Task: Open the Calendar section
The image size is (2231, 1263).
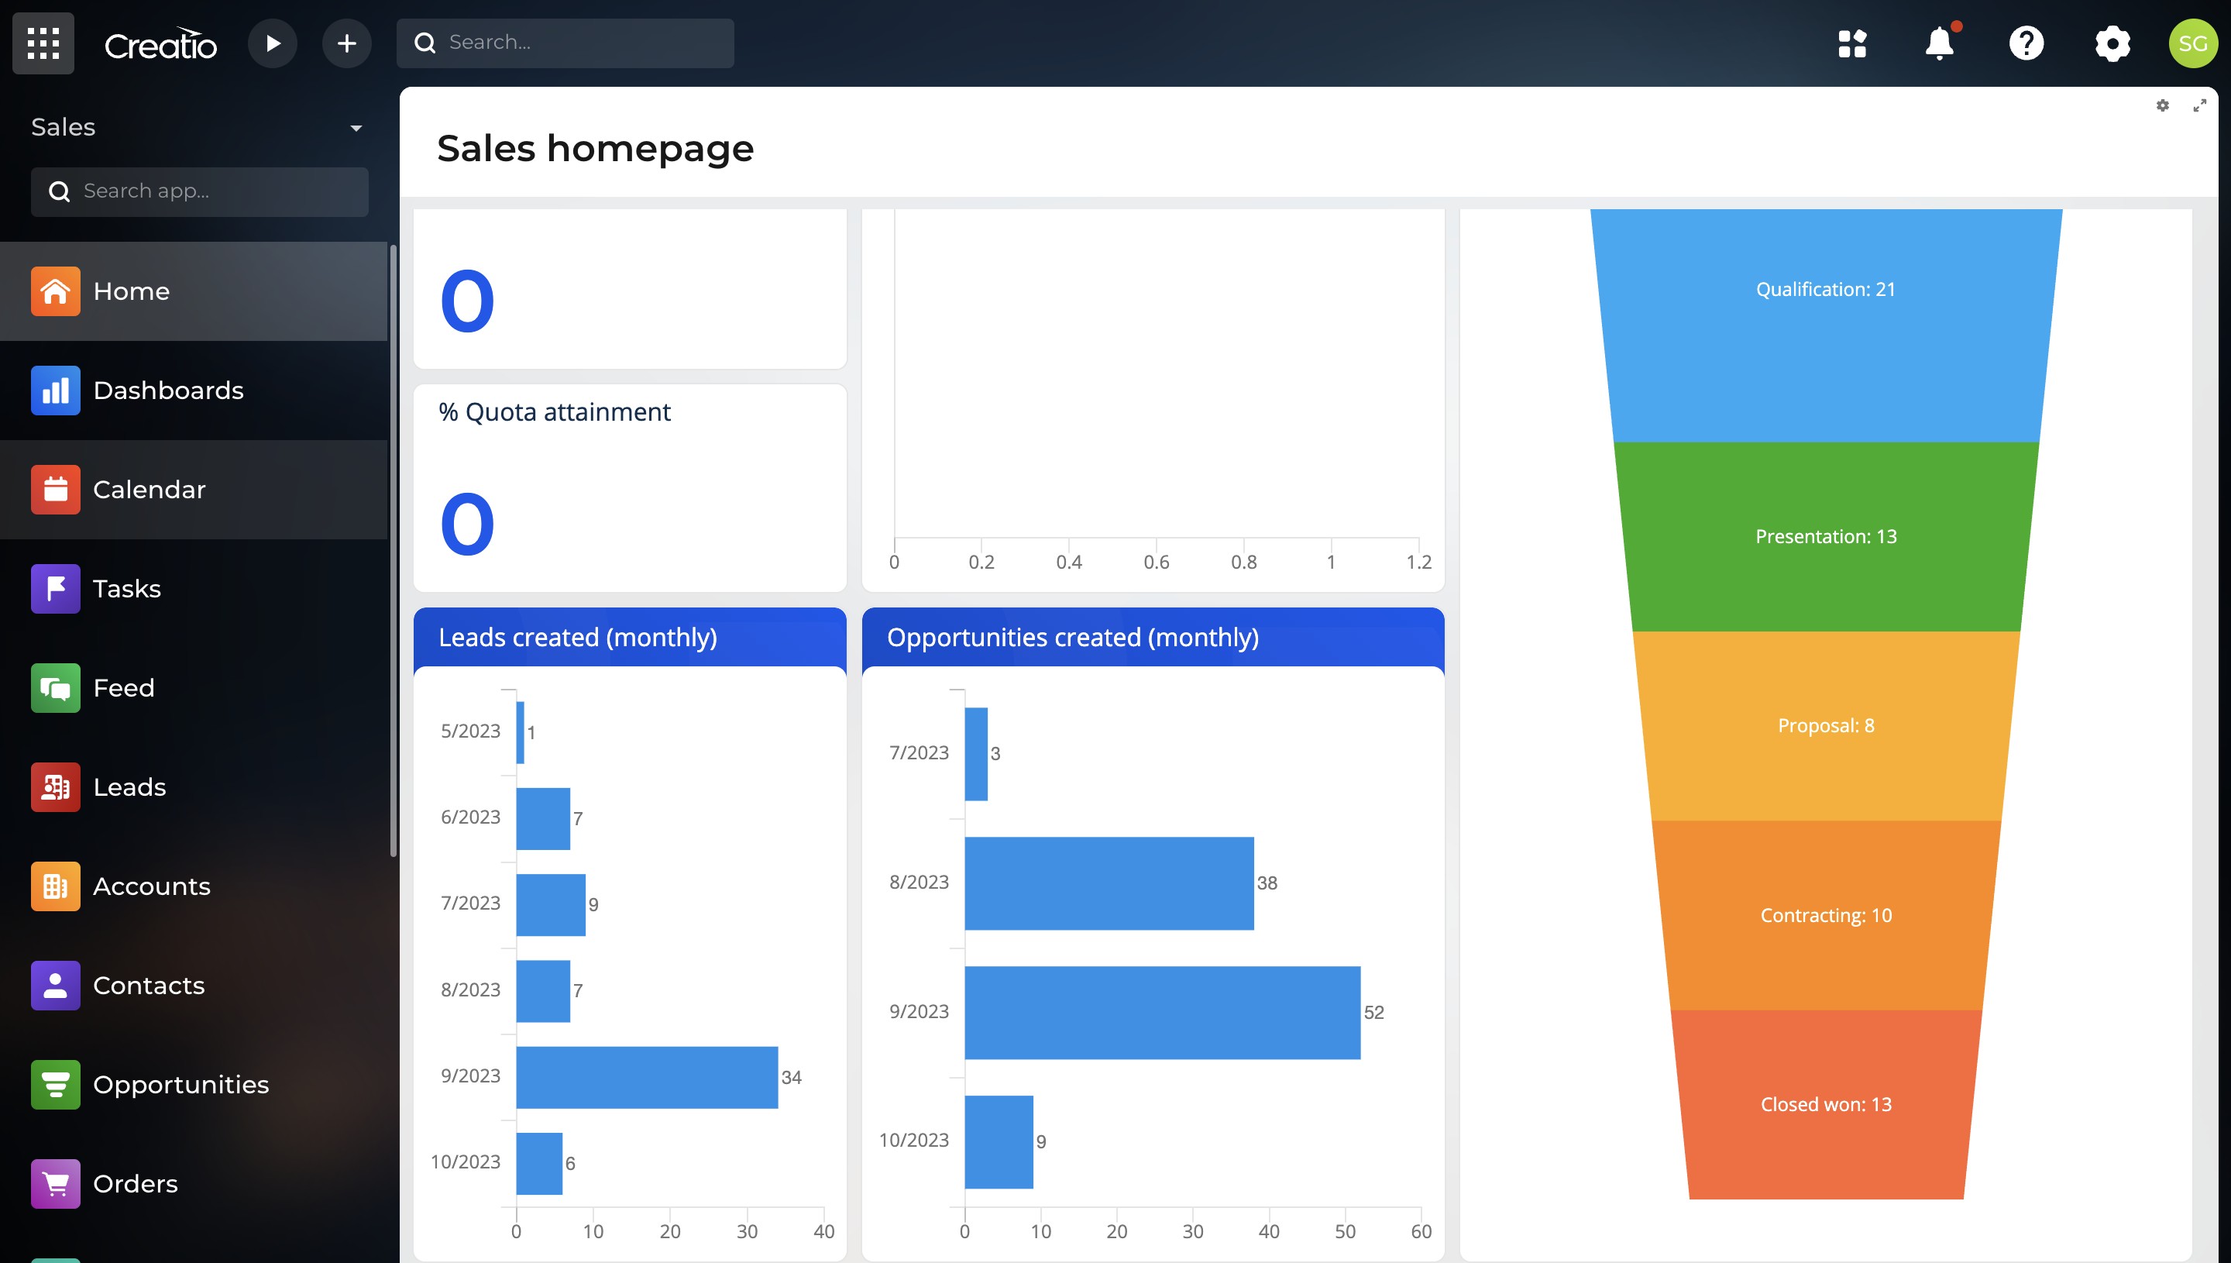Action: pos(150,489)
